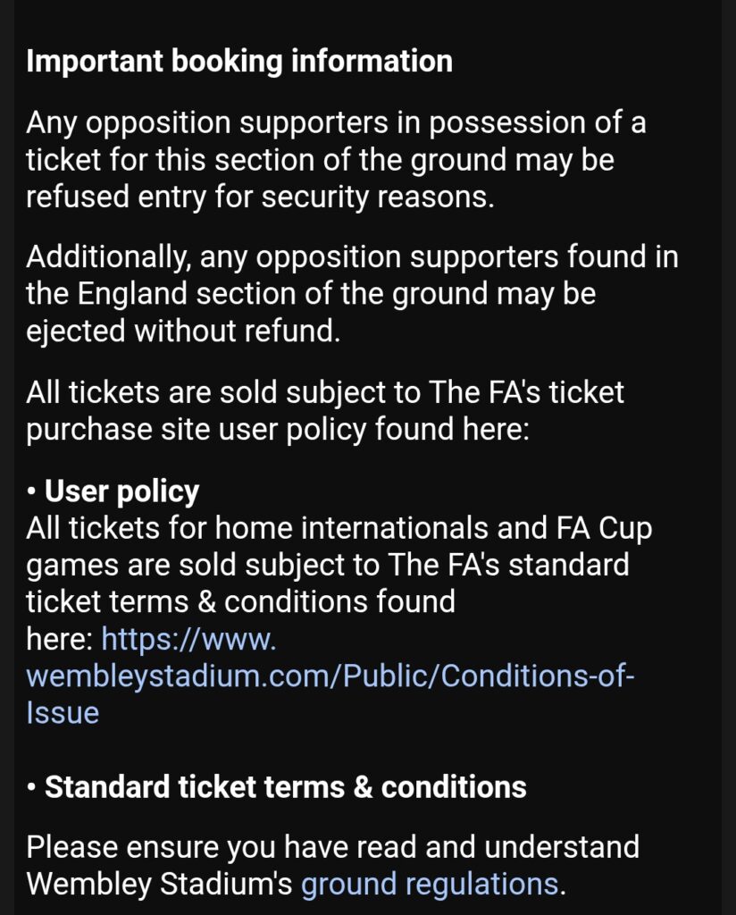Click the 'ejected without refund' text
The image size is (736, 915).
[183, 331]
